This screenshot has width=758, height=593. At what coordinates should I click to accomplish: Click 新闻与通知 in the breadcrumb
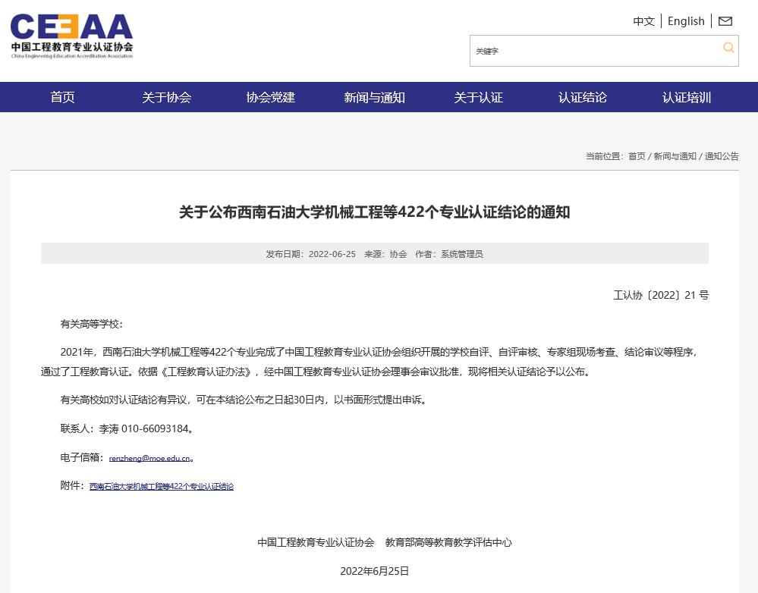[x=675, y=156]
